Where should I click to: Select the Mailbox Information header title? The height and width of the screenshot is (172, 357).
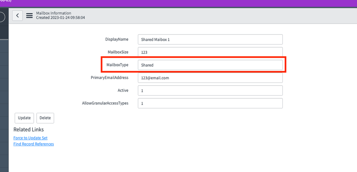pyautogui.click(x=53, y=13)
